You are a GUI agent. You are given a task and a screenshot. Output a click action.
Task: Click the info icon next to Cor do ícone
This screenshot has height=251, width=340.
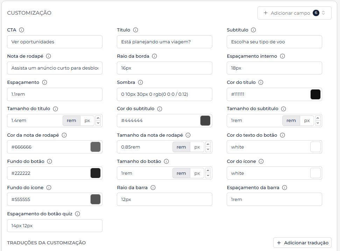click(261, 161)
